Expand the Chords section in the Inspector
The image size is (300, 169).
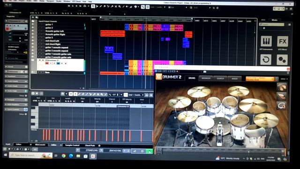[16, 67]
